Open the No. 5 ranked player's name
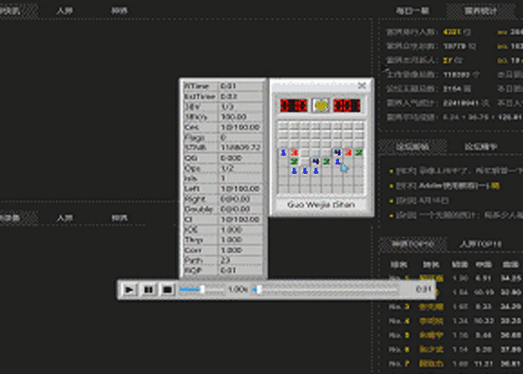The width and height of the screenshot is (523, 374). tap(431, 335)
